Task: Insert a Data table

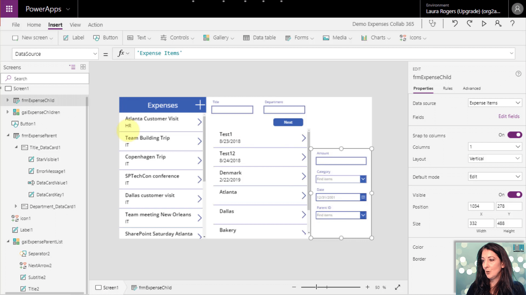Action: coord(259,38)
